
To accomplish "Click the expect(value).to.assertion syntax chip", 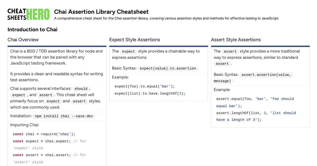I will [x=168, y=68].
